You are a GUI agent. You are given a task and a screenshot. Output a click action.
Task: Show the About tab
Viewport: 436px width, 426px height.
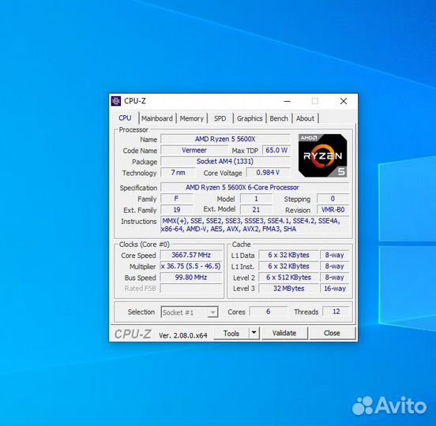click(x=305, y=118)
